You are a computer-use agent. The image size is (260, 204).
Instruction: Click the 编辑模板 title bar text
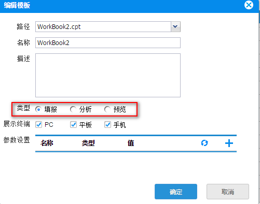(17, 5)
